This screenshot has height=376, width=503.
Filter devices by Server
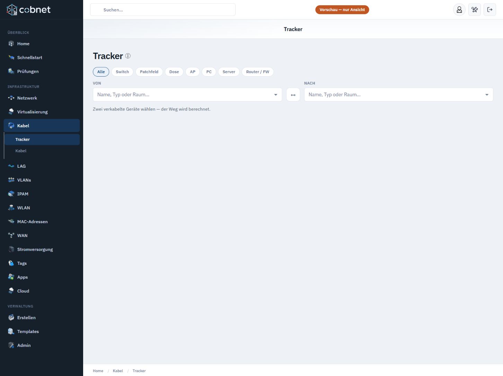[229, 72]
